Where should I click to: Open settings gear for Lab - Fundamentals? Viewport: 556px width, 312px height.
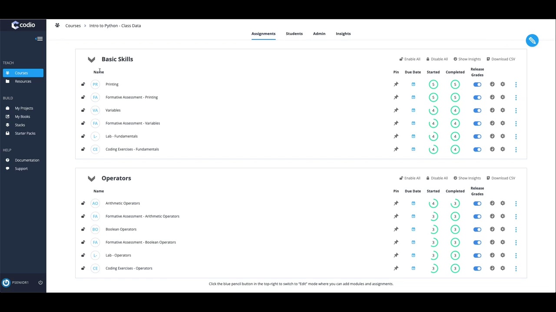pyautogui.click(x=503, y=136)
